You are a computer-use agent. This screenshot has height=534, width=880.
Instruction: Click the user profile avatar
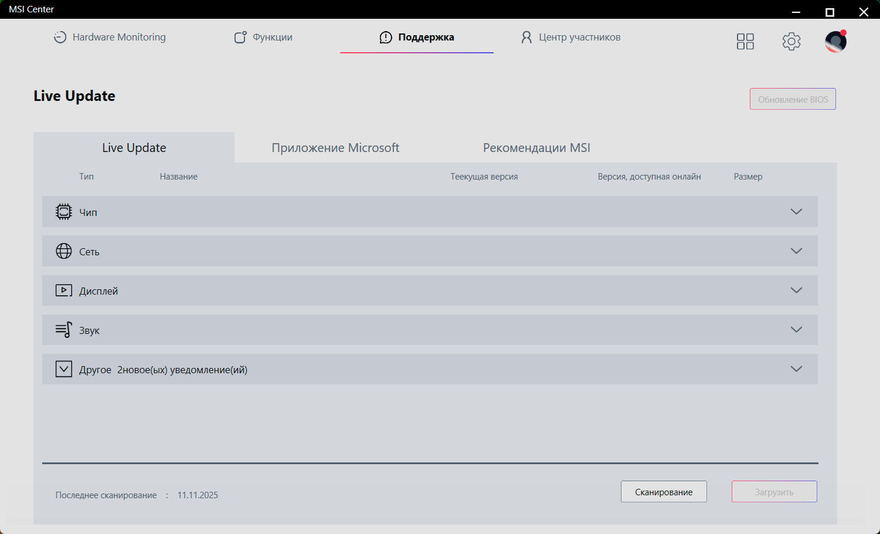tap(835, 41)
